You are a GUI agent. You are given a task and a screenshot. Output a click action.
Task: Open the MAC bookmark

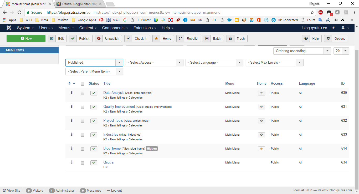click(x=113, y=20)
